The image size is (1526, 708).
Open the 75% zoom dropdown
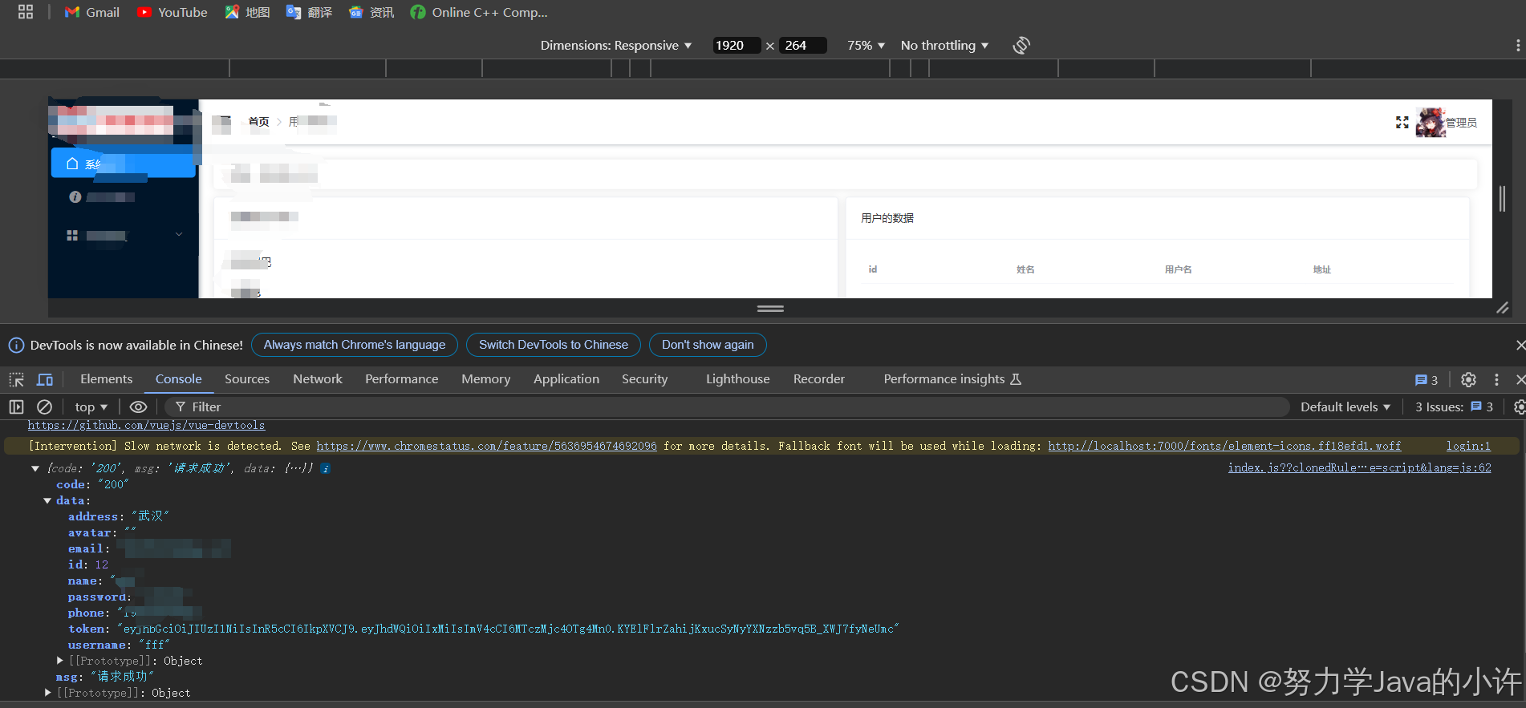(866, 46)
